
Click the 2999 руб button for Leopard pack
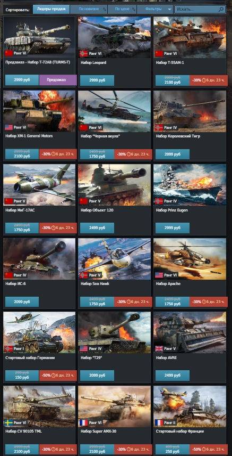click(x=97, y=80)
